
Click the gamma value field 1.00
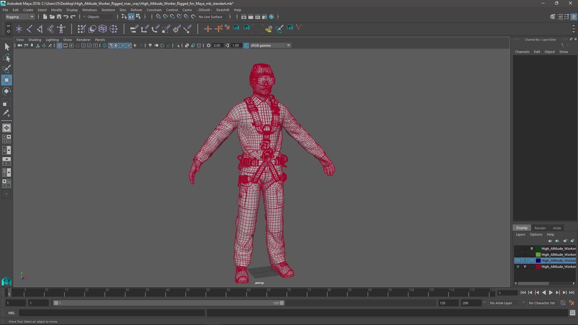coord(236,45)
